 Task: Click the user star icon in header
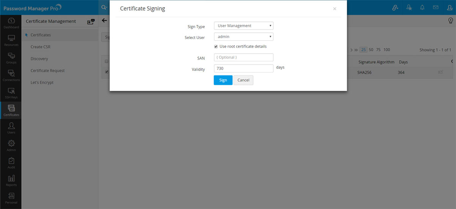coord(409,8)
